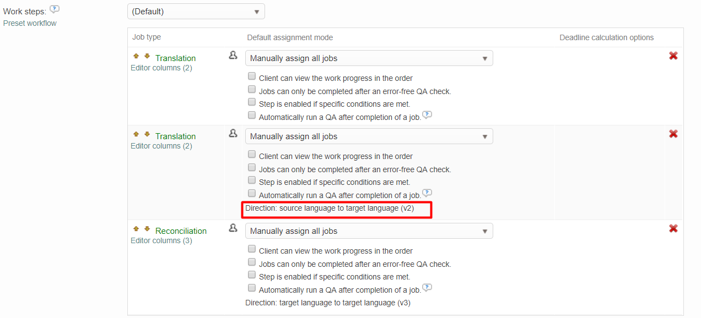Viewport: 701px width, 318px height.
Task: Move the first Translation step up
Action: (136, 56)
